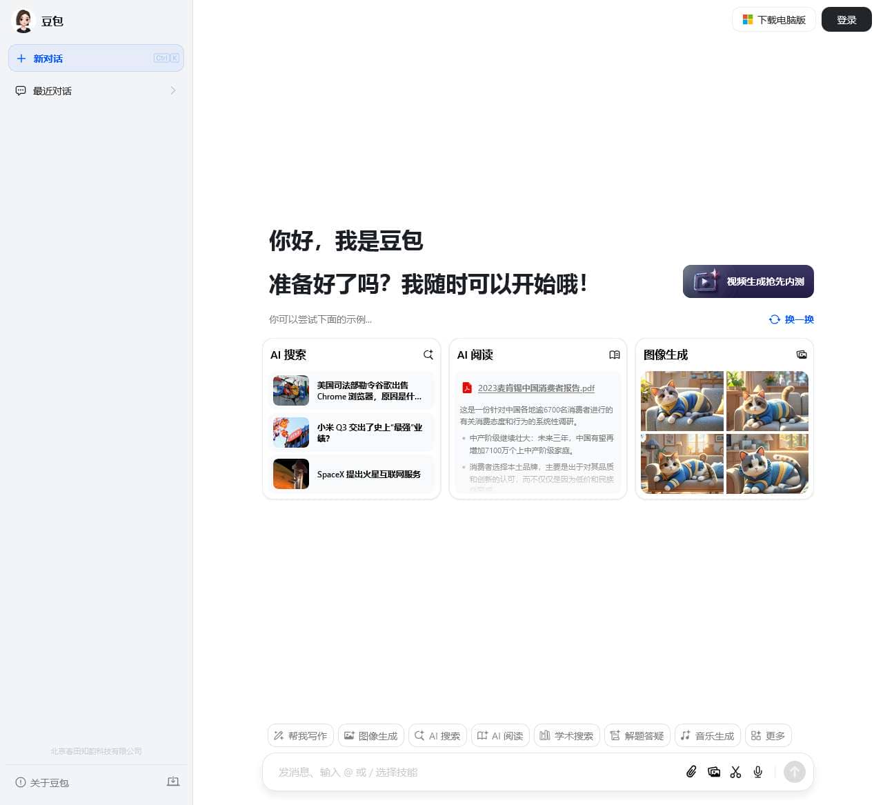Click the scissors screenshot icon
Image resolution: width=883 pixels, height=805 pixels.
click(x=736, y=772)
